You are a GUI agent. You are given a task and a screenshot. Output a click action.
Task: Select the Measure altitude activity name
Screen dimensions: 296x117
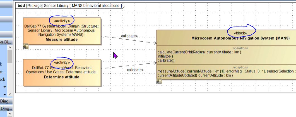(62, 39)
